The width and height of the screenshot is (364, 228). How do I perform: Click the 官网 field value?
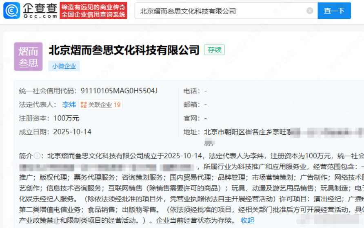[206, 118]
